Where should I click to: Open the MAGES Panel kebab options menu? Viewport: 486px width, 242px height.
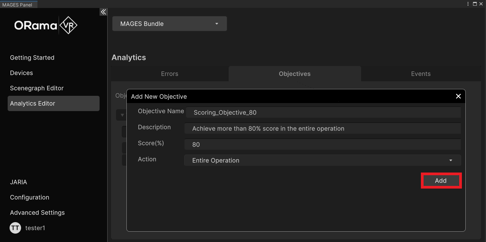pyautogui.click(x=468, y=4)
